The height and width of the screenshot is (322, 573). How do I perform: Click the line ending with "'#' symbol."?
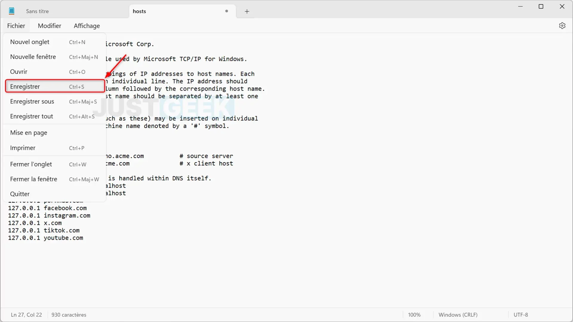coord(167,126)
